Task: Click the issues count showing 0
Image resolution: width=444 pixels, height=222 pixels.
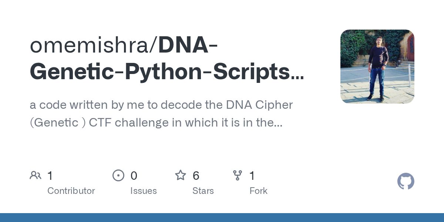Action: click(x=134, y=176)
